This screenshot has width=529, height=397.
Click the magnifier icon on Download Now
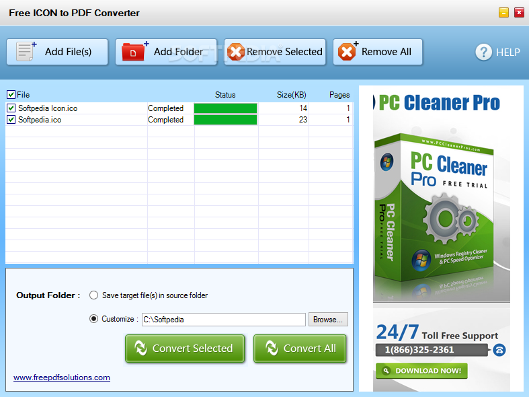click(x=386, y=371)
